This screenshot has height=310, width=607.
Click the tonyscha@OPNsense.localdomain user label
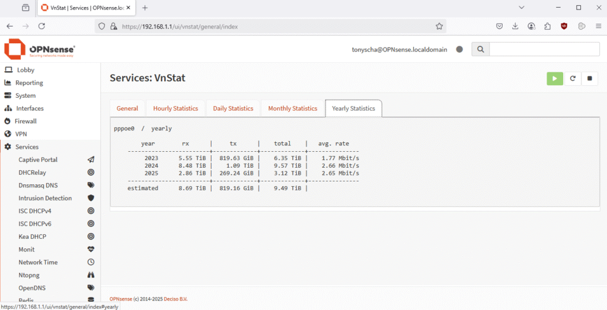pos(400,50)
